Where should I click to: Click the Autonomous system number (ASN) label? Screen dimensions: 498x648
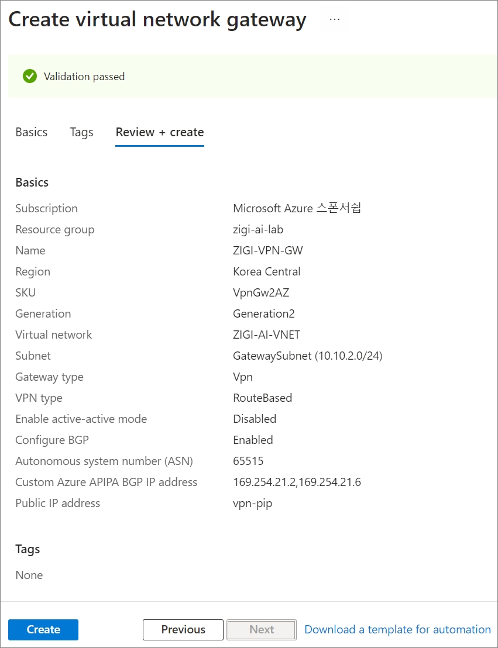point(104,461)
